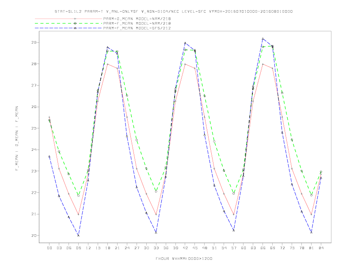Click x-axis tick label 51
The height and width of the screenshot is (270, 350).
pyautogui.click(x=214, y=248)
